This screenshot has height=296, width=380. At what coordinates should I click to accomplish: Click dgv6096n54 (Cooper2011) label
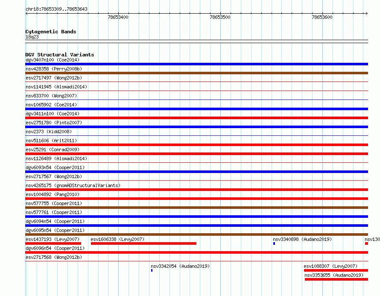click(55, 248)
